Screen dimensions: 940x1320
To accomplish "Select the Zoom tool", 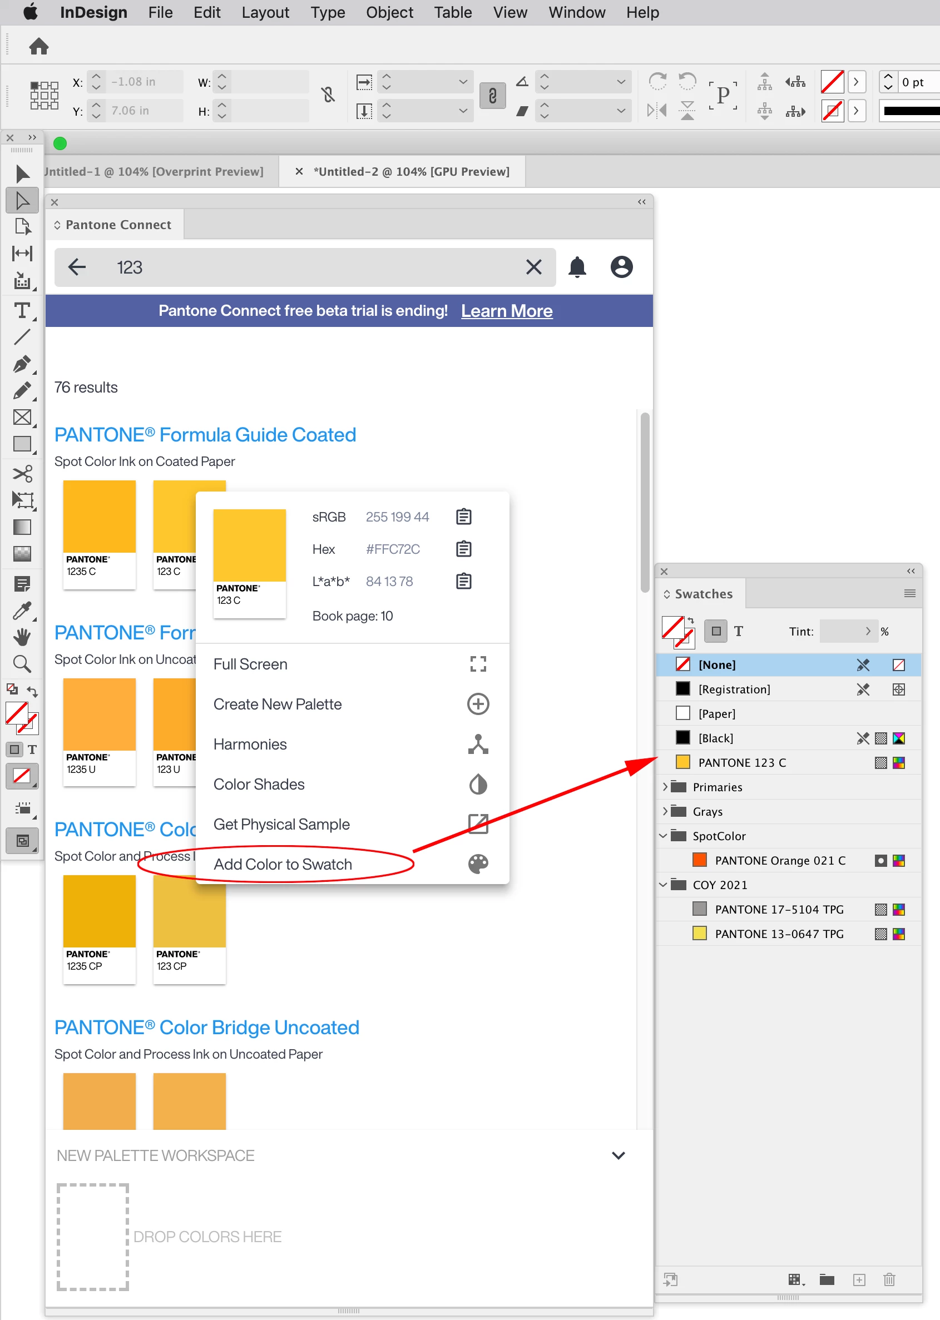I will point(22,664).
